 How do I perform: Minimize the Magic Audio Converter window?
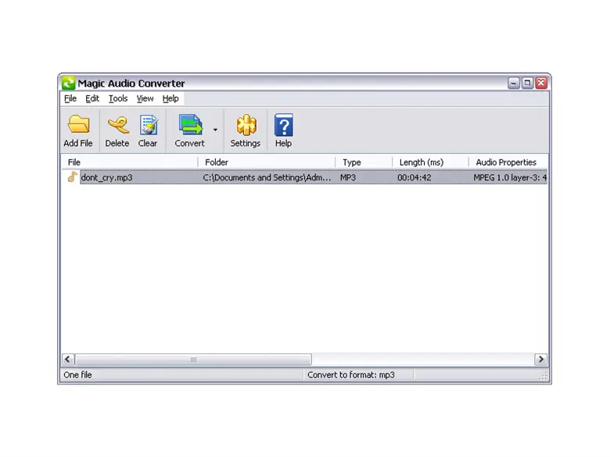click(x=514, y=83)
